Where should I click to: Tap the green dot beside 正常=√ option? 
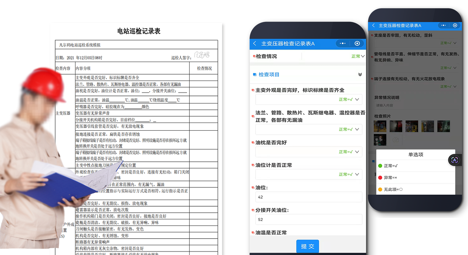[380, 166]
